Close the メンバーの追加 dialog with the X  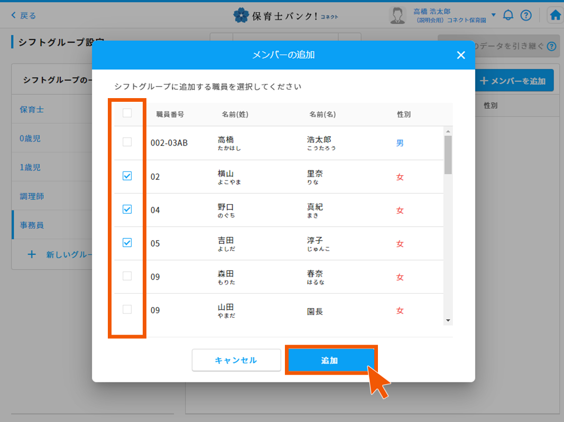(x=460, y=55)
